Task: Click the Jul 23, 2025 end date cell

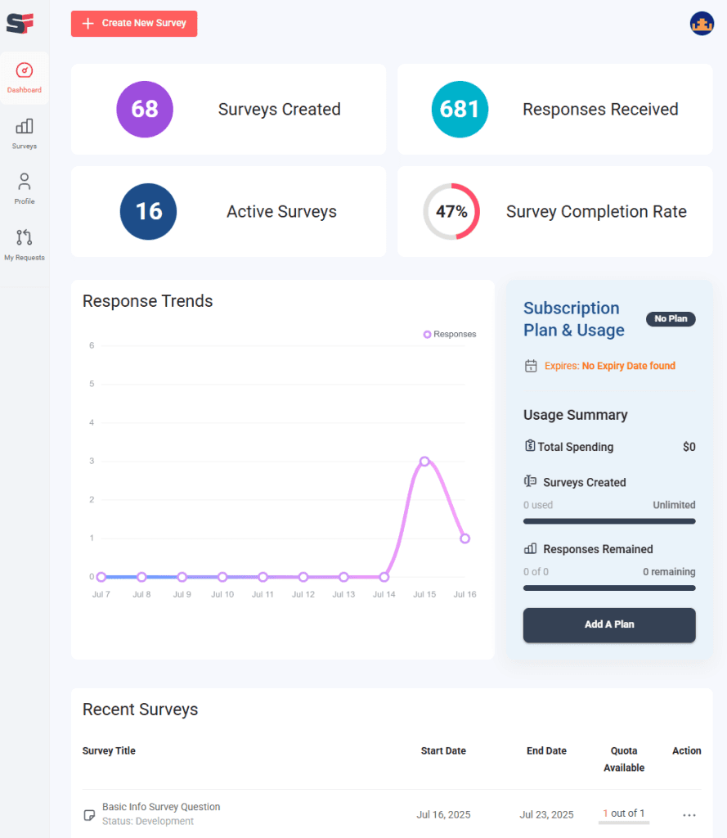Action: tap(546, 815)
